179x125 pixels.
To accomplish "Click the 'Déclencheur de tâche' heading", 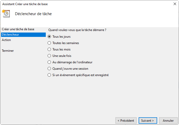I will coord(33,14).
